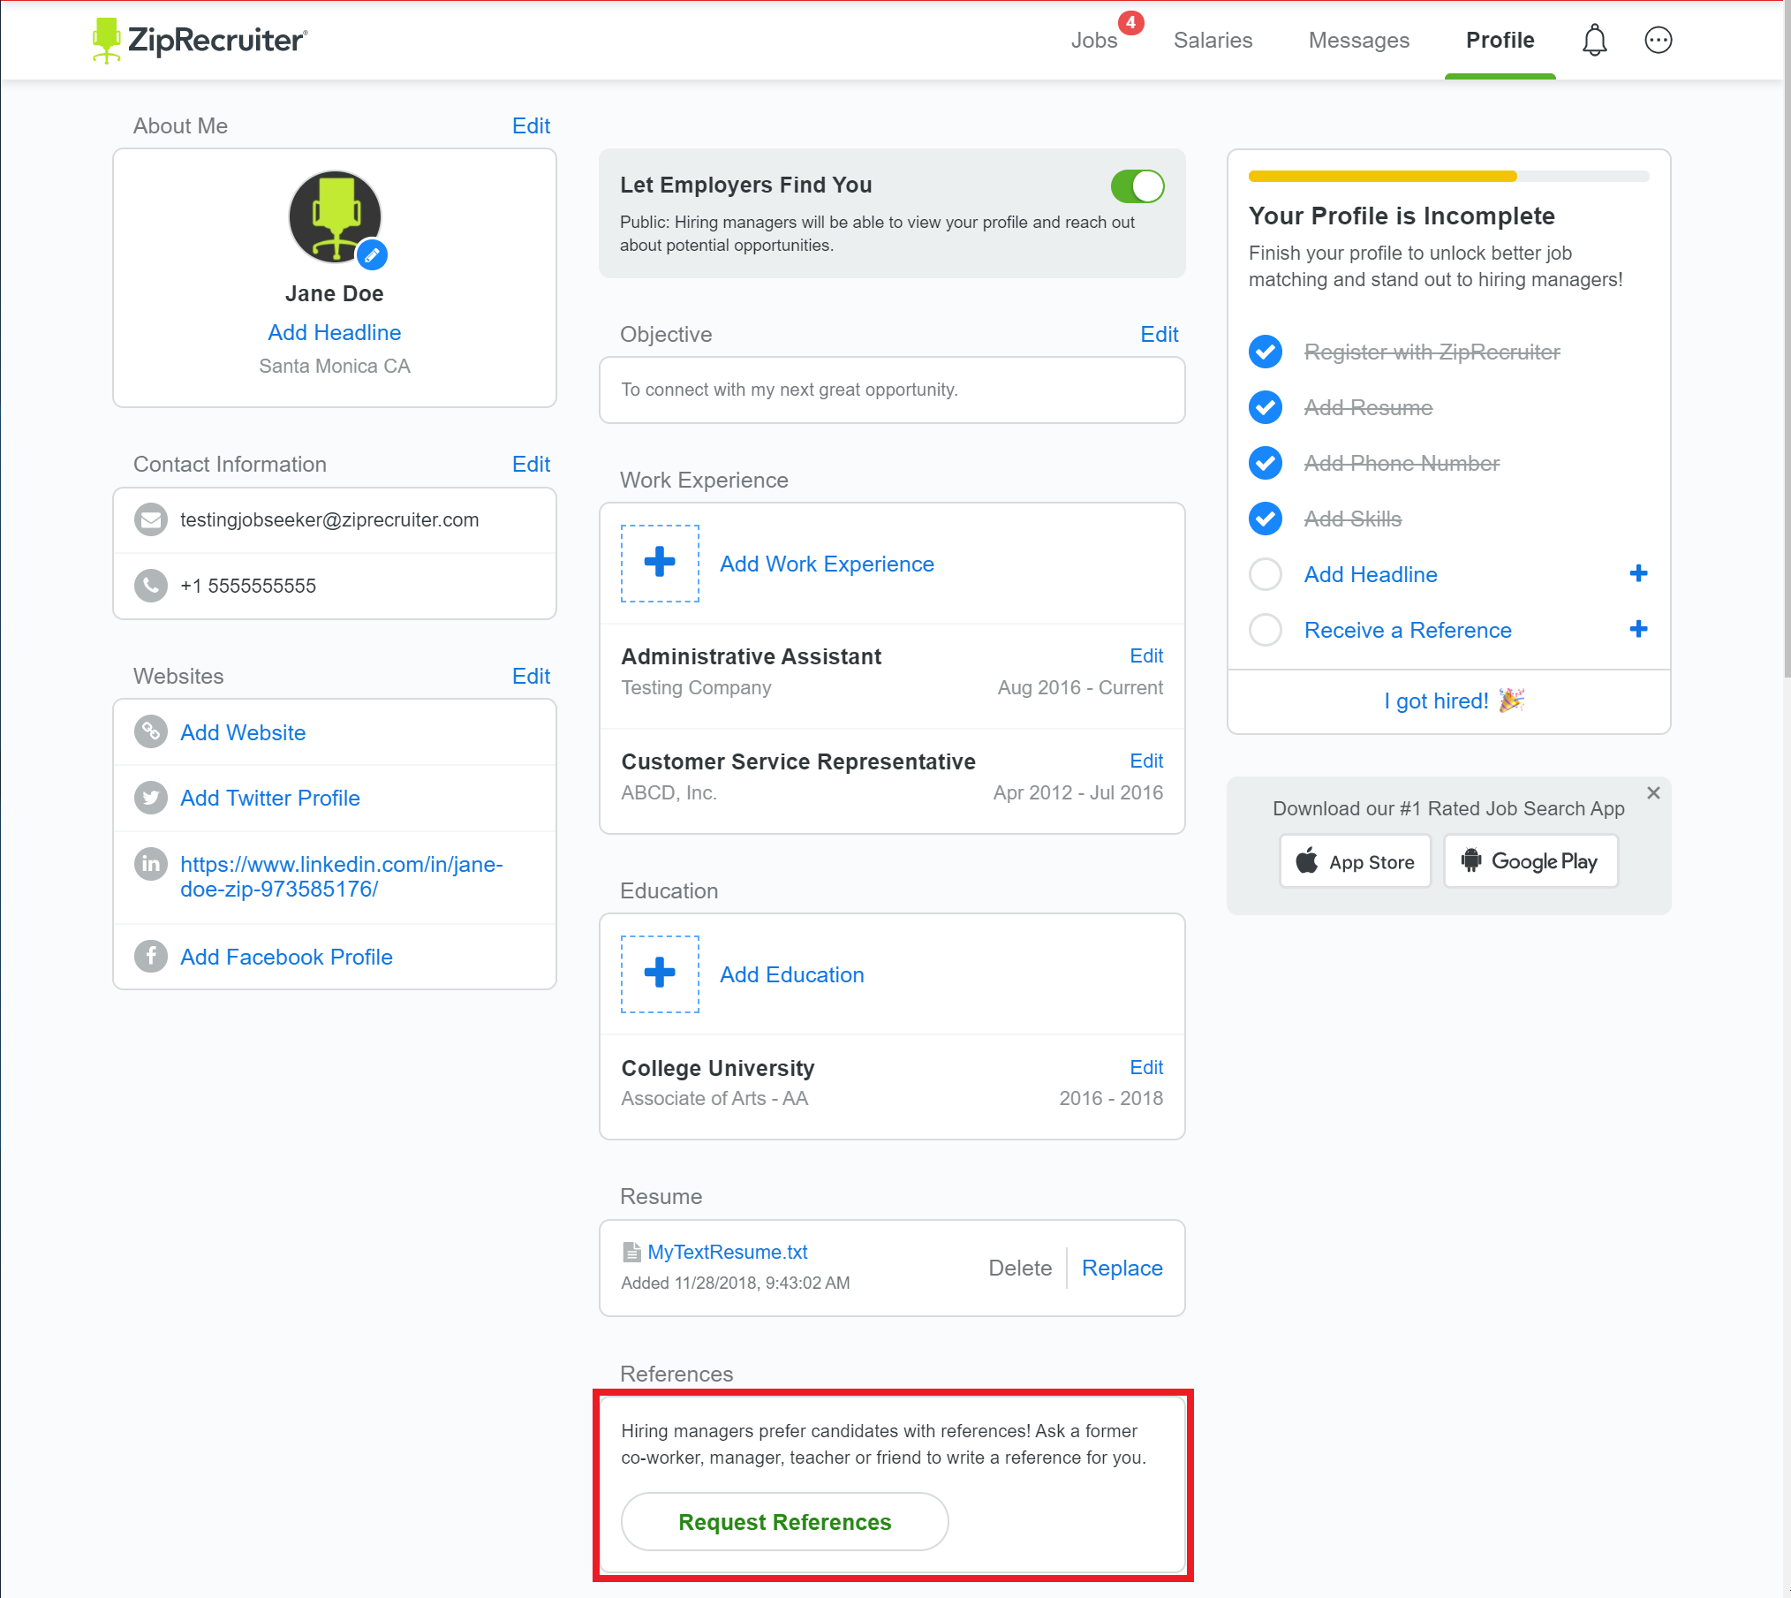
Task: Check the Add Headline checklist circle
Action: 1265,574
